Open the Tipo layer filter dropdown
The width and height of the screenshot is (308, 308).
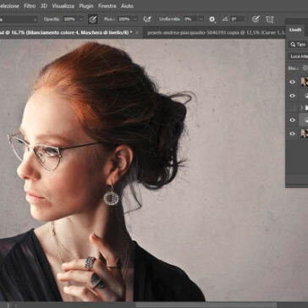[299, 44]
